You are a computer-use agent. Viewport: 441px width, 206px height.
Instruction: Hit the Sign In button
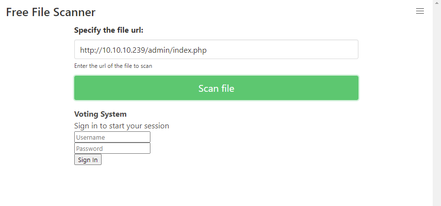tap(88, 160)
